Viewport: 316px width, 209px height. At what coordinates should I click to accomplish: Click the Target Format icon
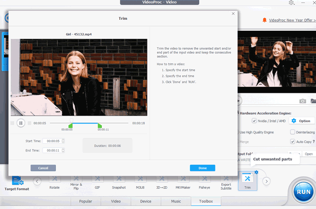[x=17, y=181]
